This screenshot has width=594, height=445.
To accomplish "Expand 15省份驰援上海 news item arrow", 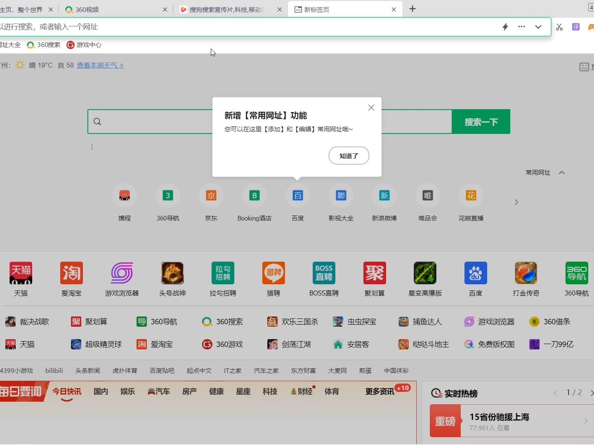I will click(586, 421).
